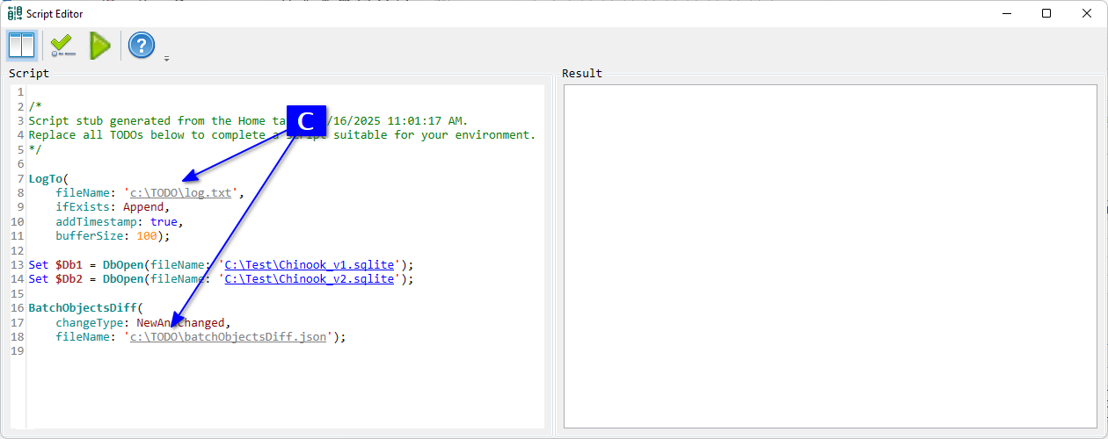
Task: Click the Script Editor app icon in title bar
Action: click(15, 13)
